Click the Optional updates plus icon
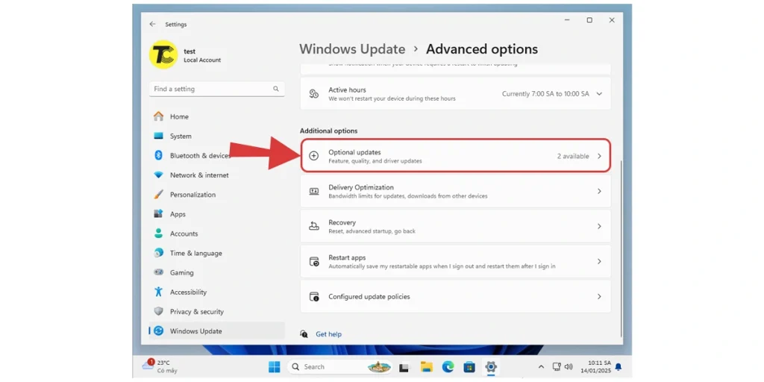 coord(314,156)
